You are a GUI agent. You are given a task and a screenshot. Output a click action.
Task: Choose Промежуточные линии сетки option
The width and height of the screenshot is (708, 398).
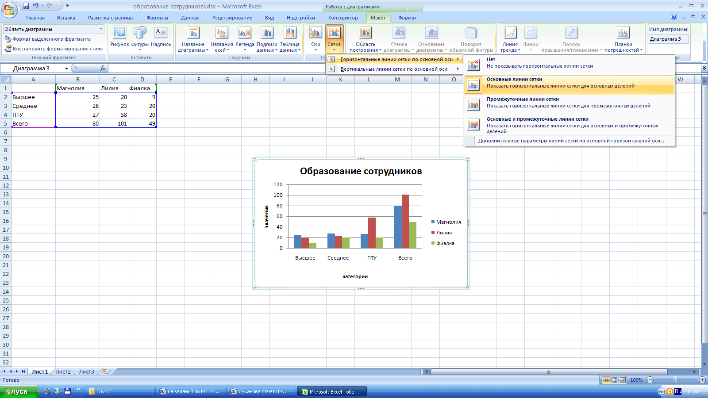[569, 104]
